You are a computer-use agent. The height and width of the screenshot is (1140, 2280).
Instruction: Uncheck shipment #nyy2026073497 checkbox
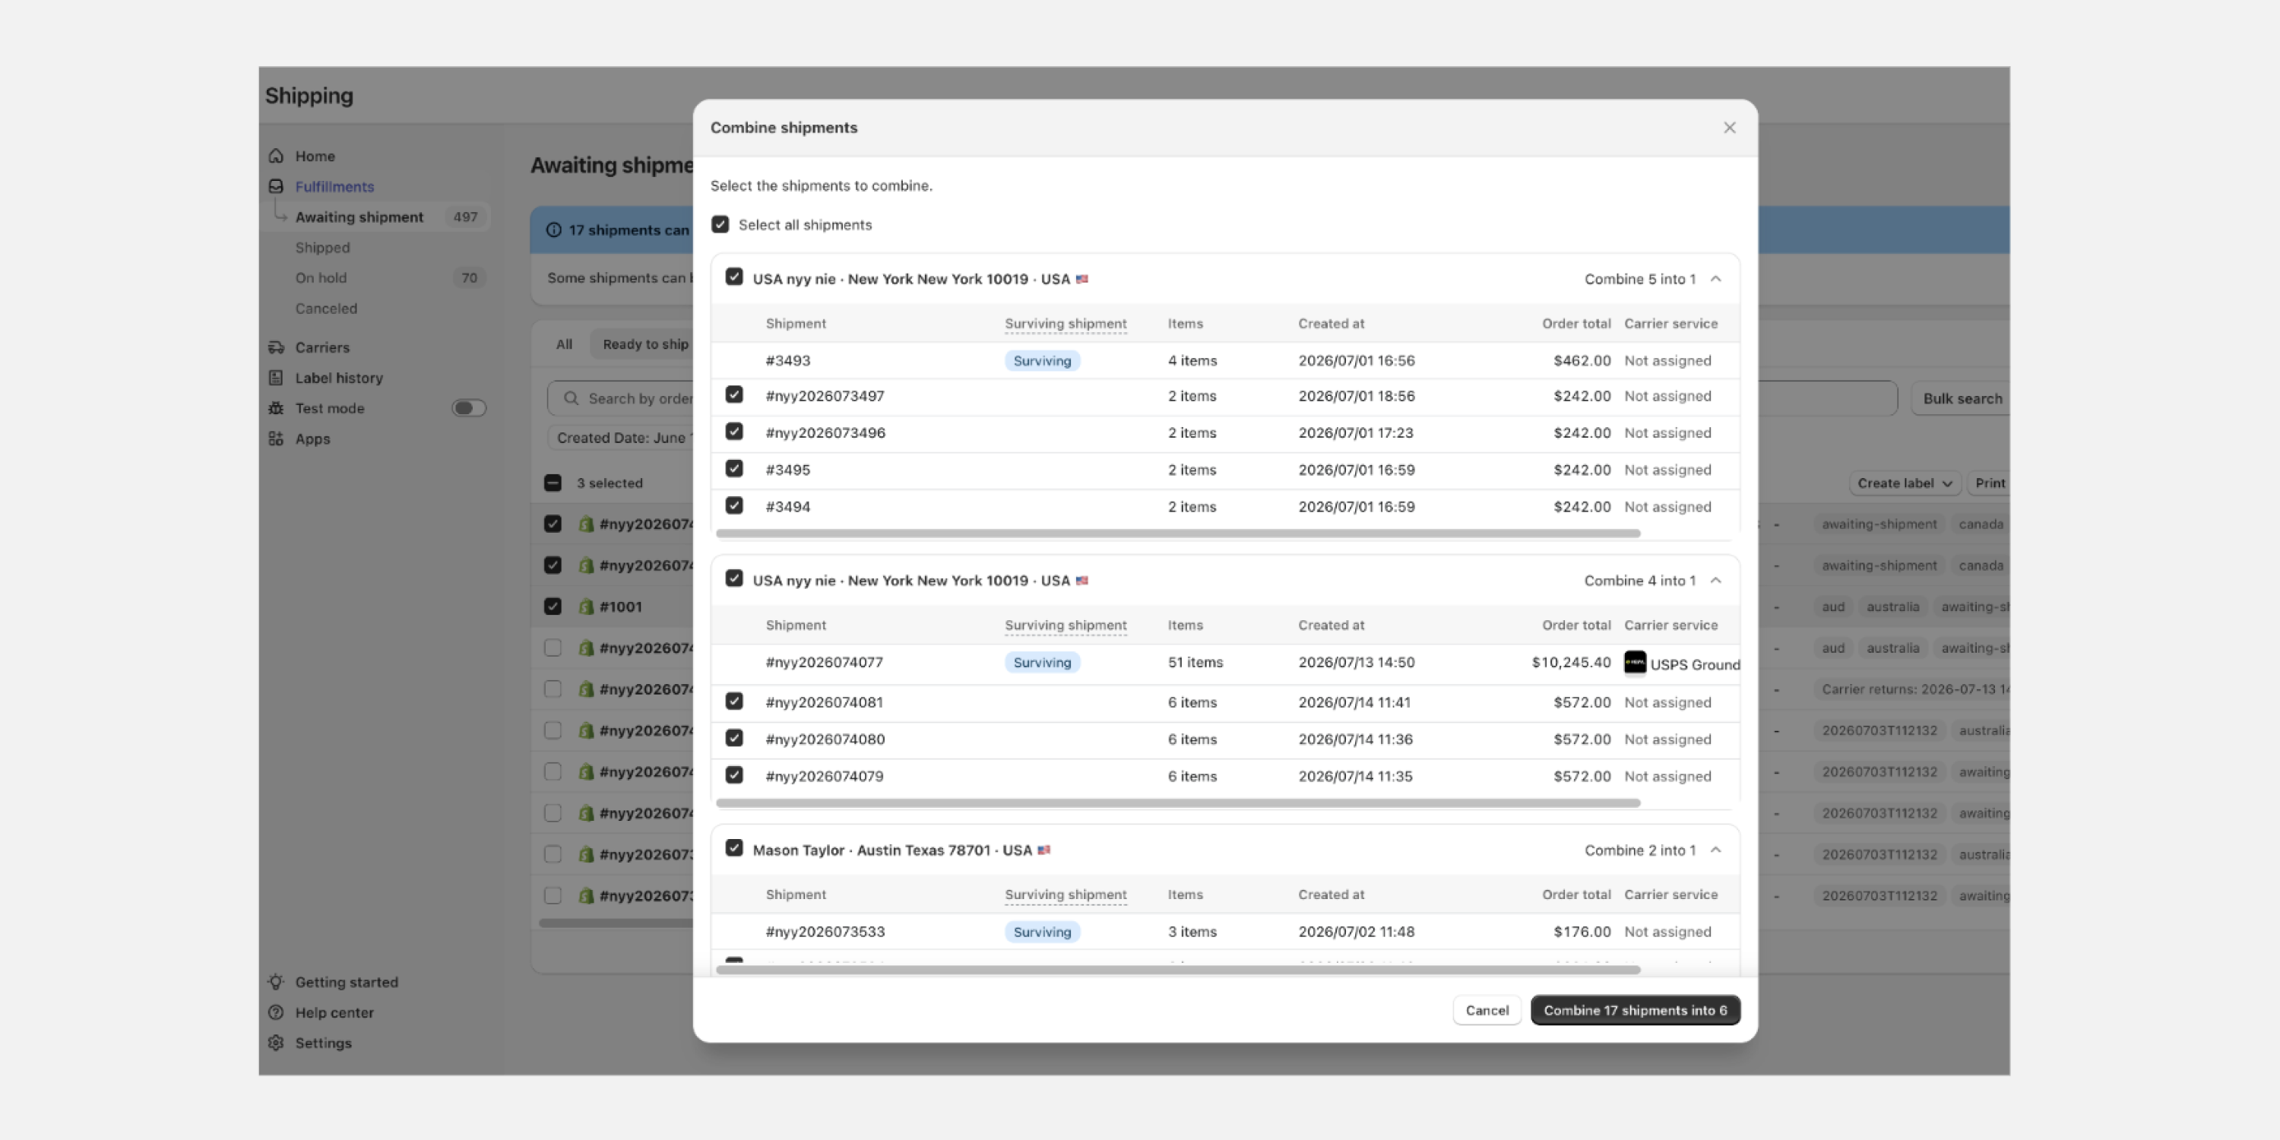tap(733, 394)
